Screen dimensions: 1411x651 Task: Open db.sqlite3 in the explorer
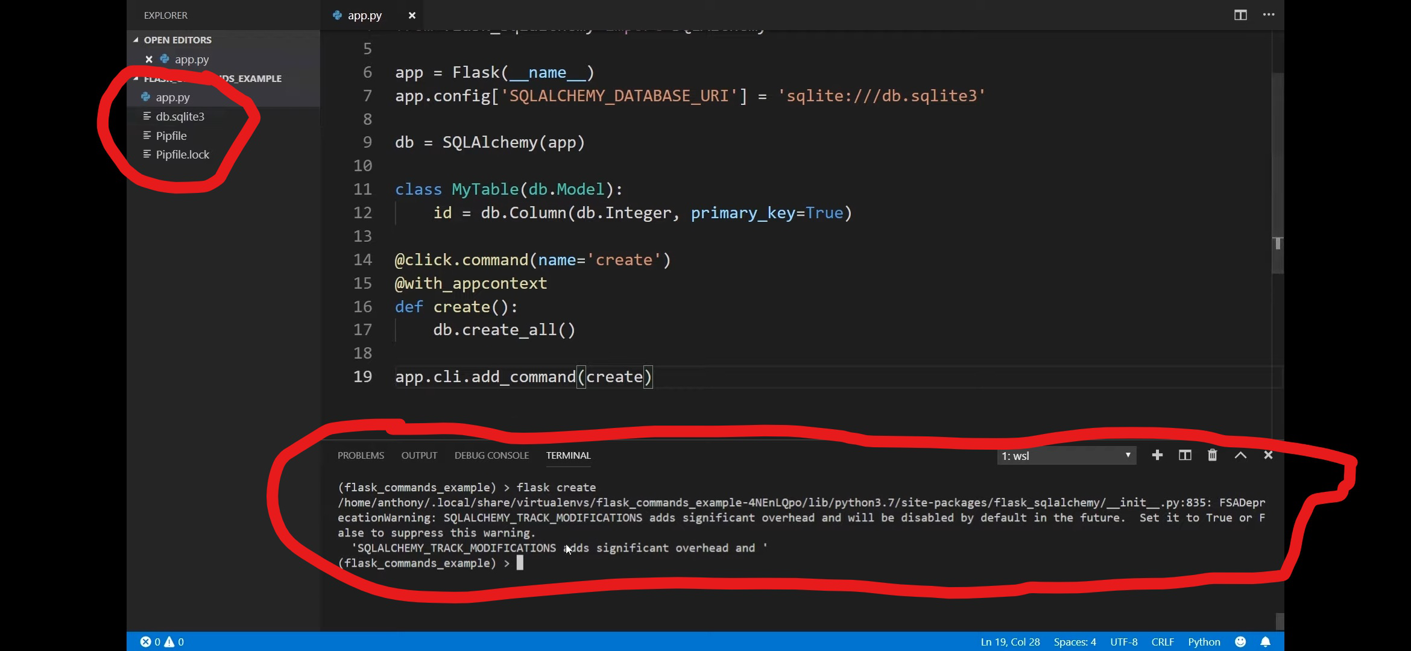click(180, 116)
